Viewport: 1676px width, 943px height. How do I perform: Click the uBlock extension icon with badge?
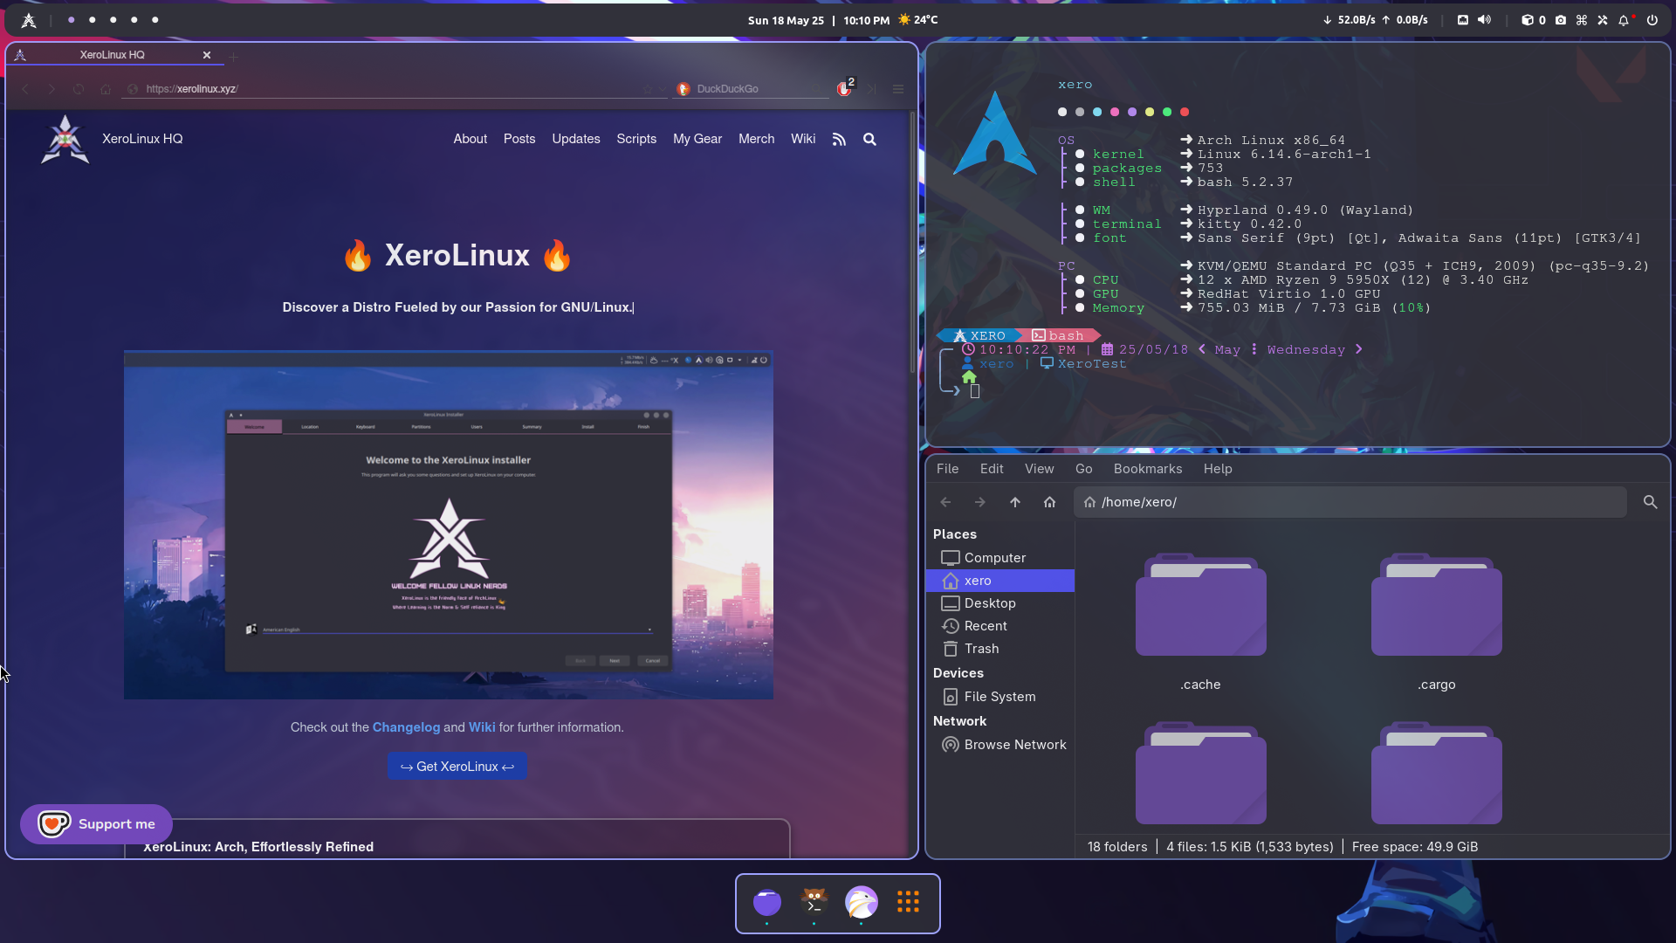(x=844, y=89)
